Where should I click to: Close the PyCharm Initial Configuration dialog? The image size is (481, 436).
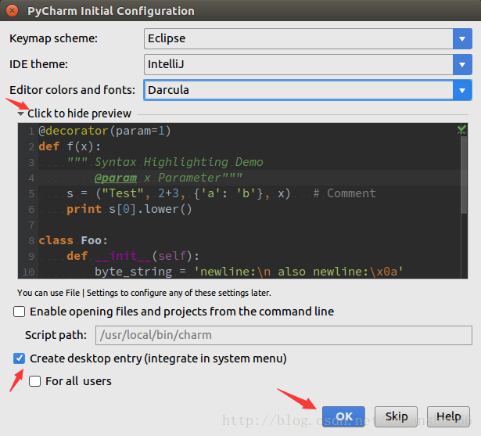click(12, 11)
